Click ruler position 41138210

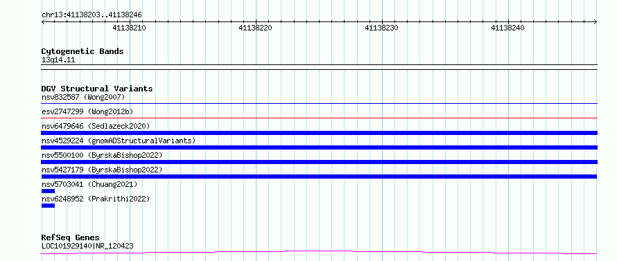coord(130,28)
